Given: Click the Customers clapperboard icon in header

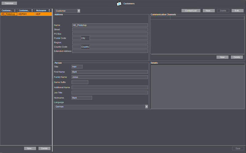Looking at the screenshot, I should [x=119, y=4].
